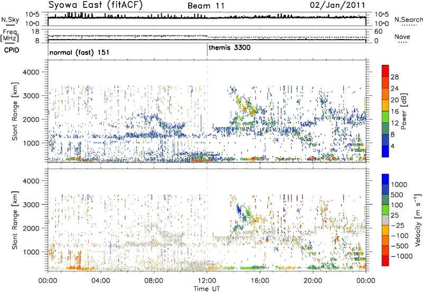The width and height of the screenshot is (423, 292).
Task: Click the 'Slant Range [km]' label of Velocity panel
Action: 15,220
